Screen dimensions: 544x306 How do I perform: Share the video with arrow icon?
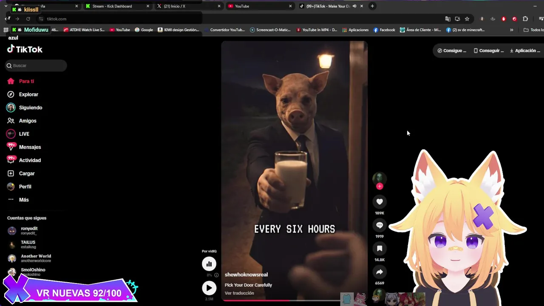click(380, 272)
